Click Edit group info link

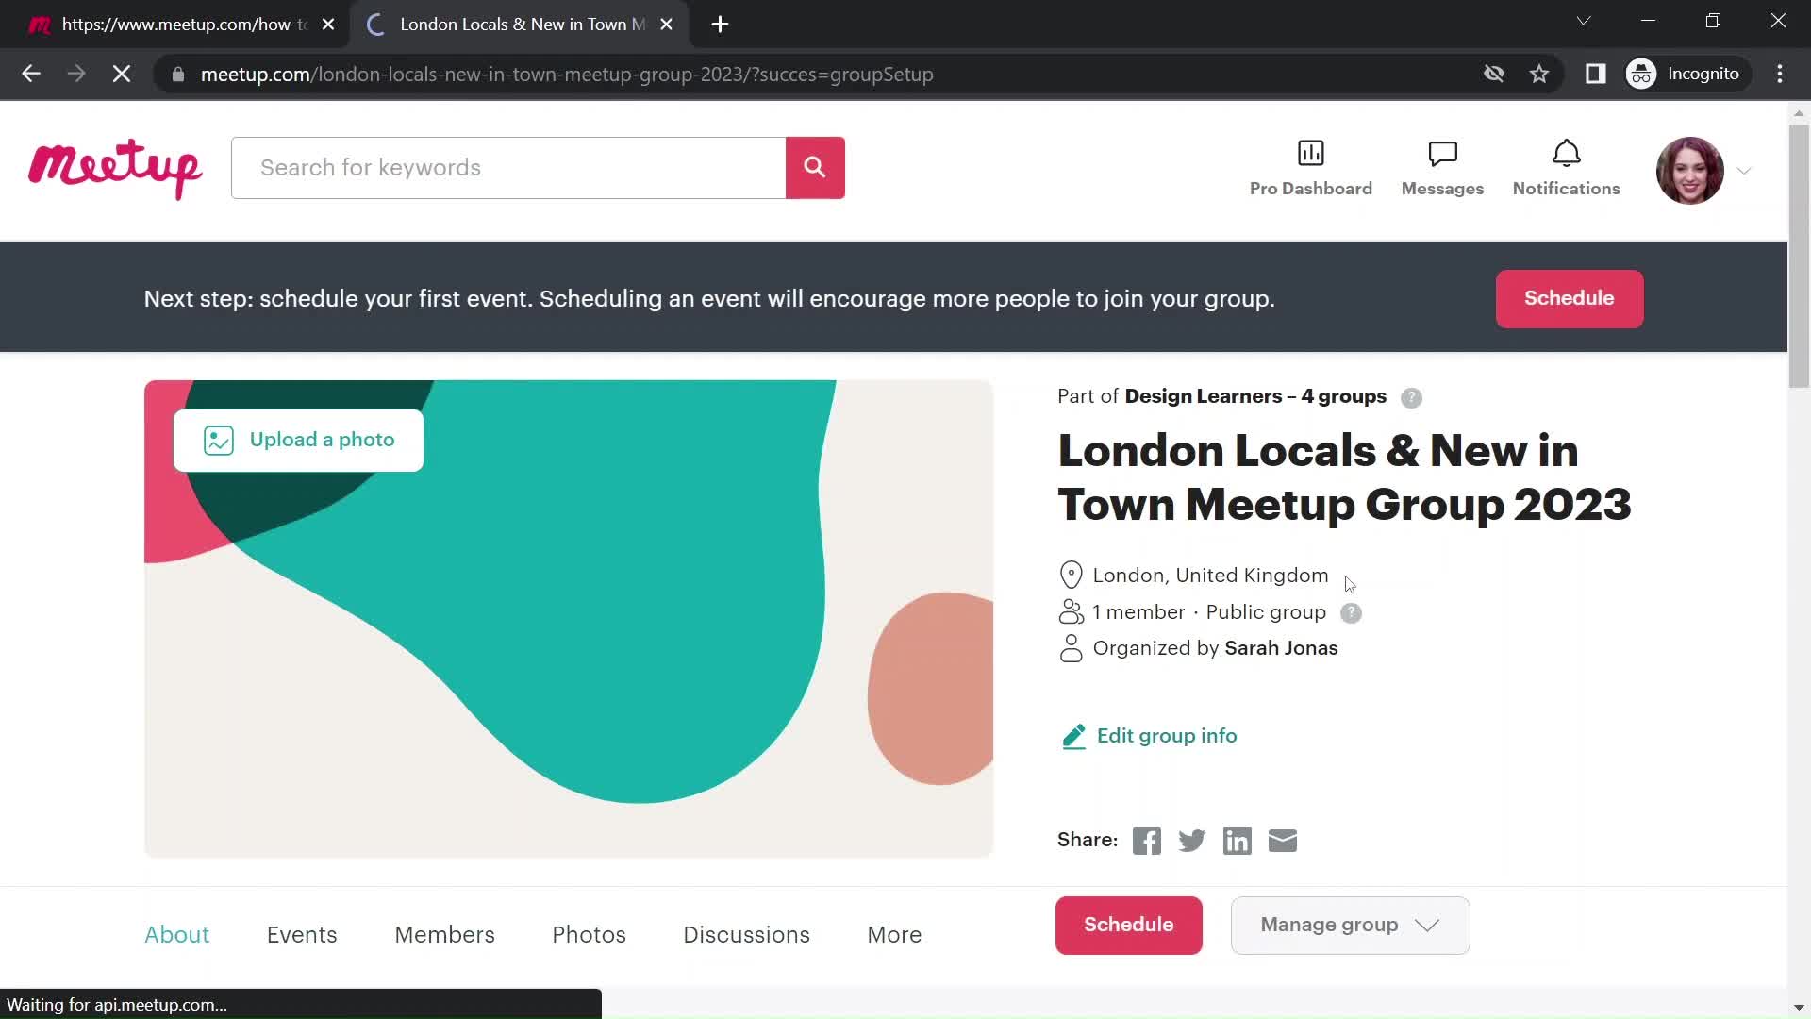(1167, 735)
